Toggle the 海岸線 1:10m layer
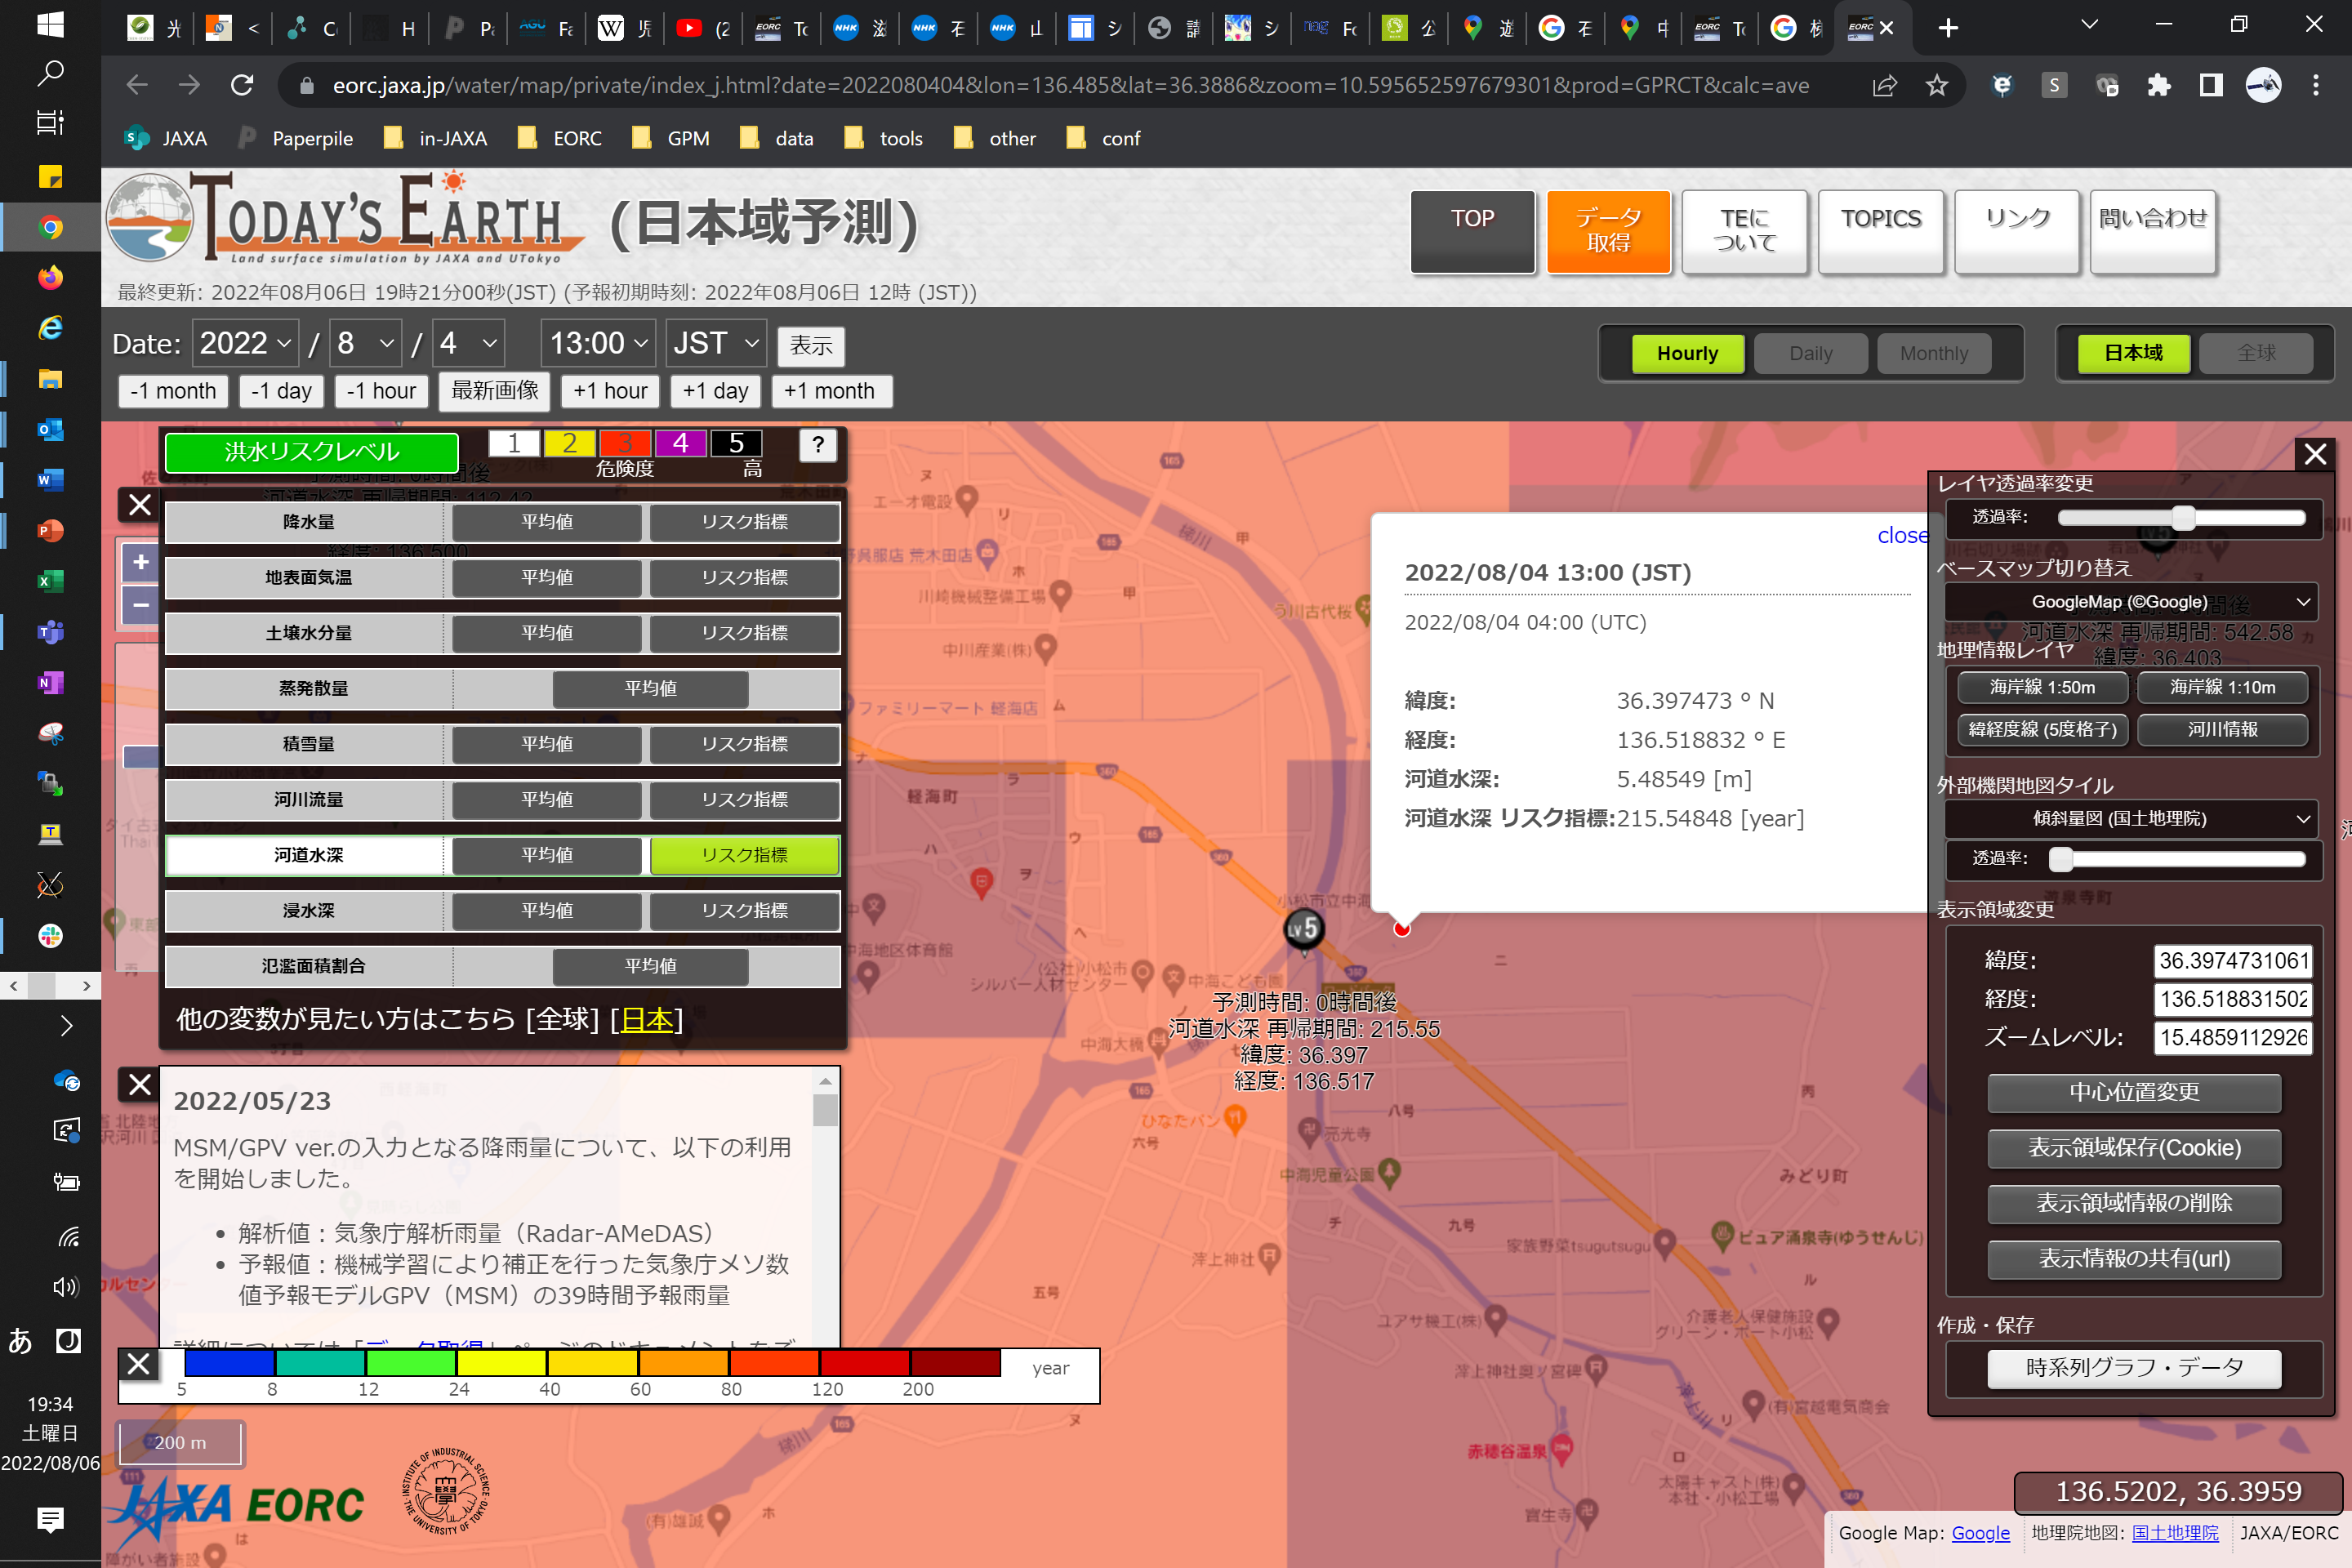This screenshot has height=1568, width=2352. (2222, 687)
